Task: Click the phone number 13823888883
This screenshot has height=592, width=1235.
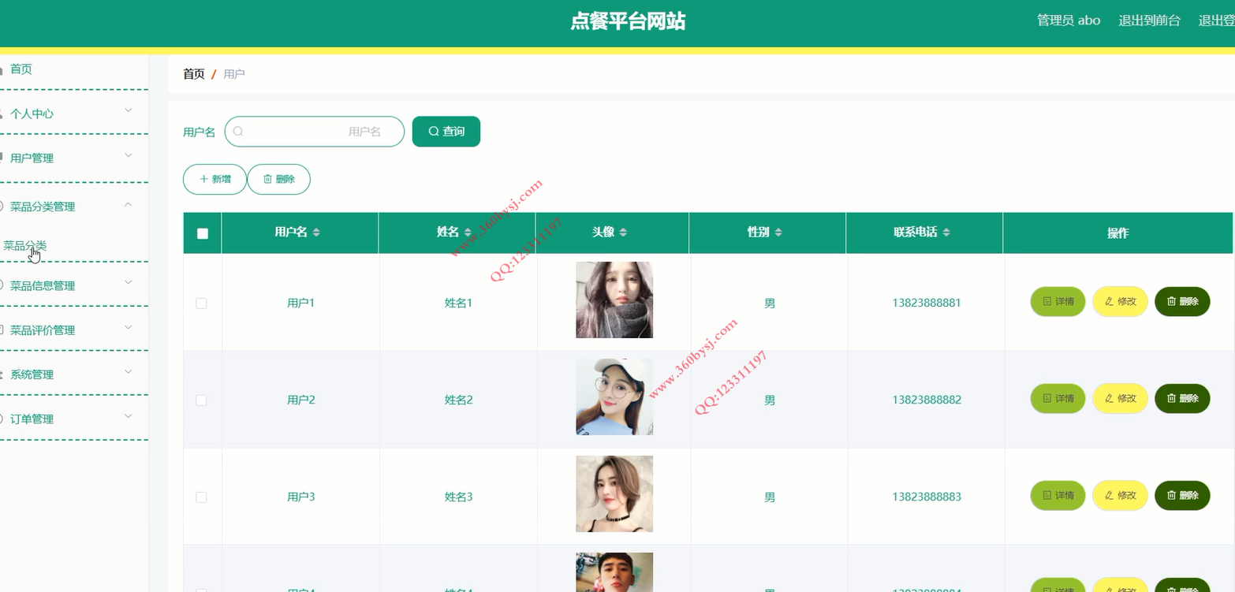Action: click(x=927, y=497)
